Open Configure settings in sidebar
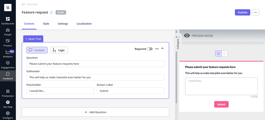The image size is (265, 120). (x=8, y=115)
